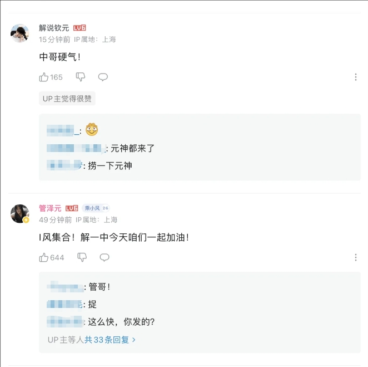The height and width of the screenshot is (367, 368).
Task: Open 解说钦元's profile avatar
Action: point(20,33)
